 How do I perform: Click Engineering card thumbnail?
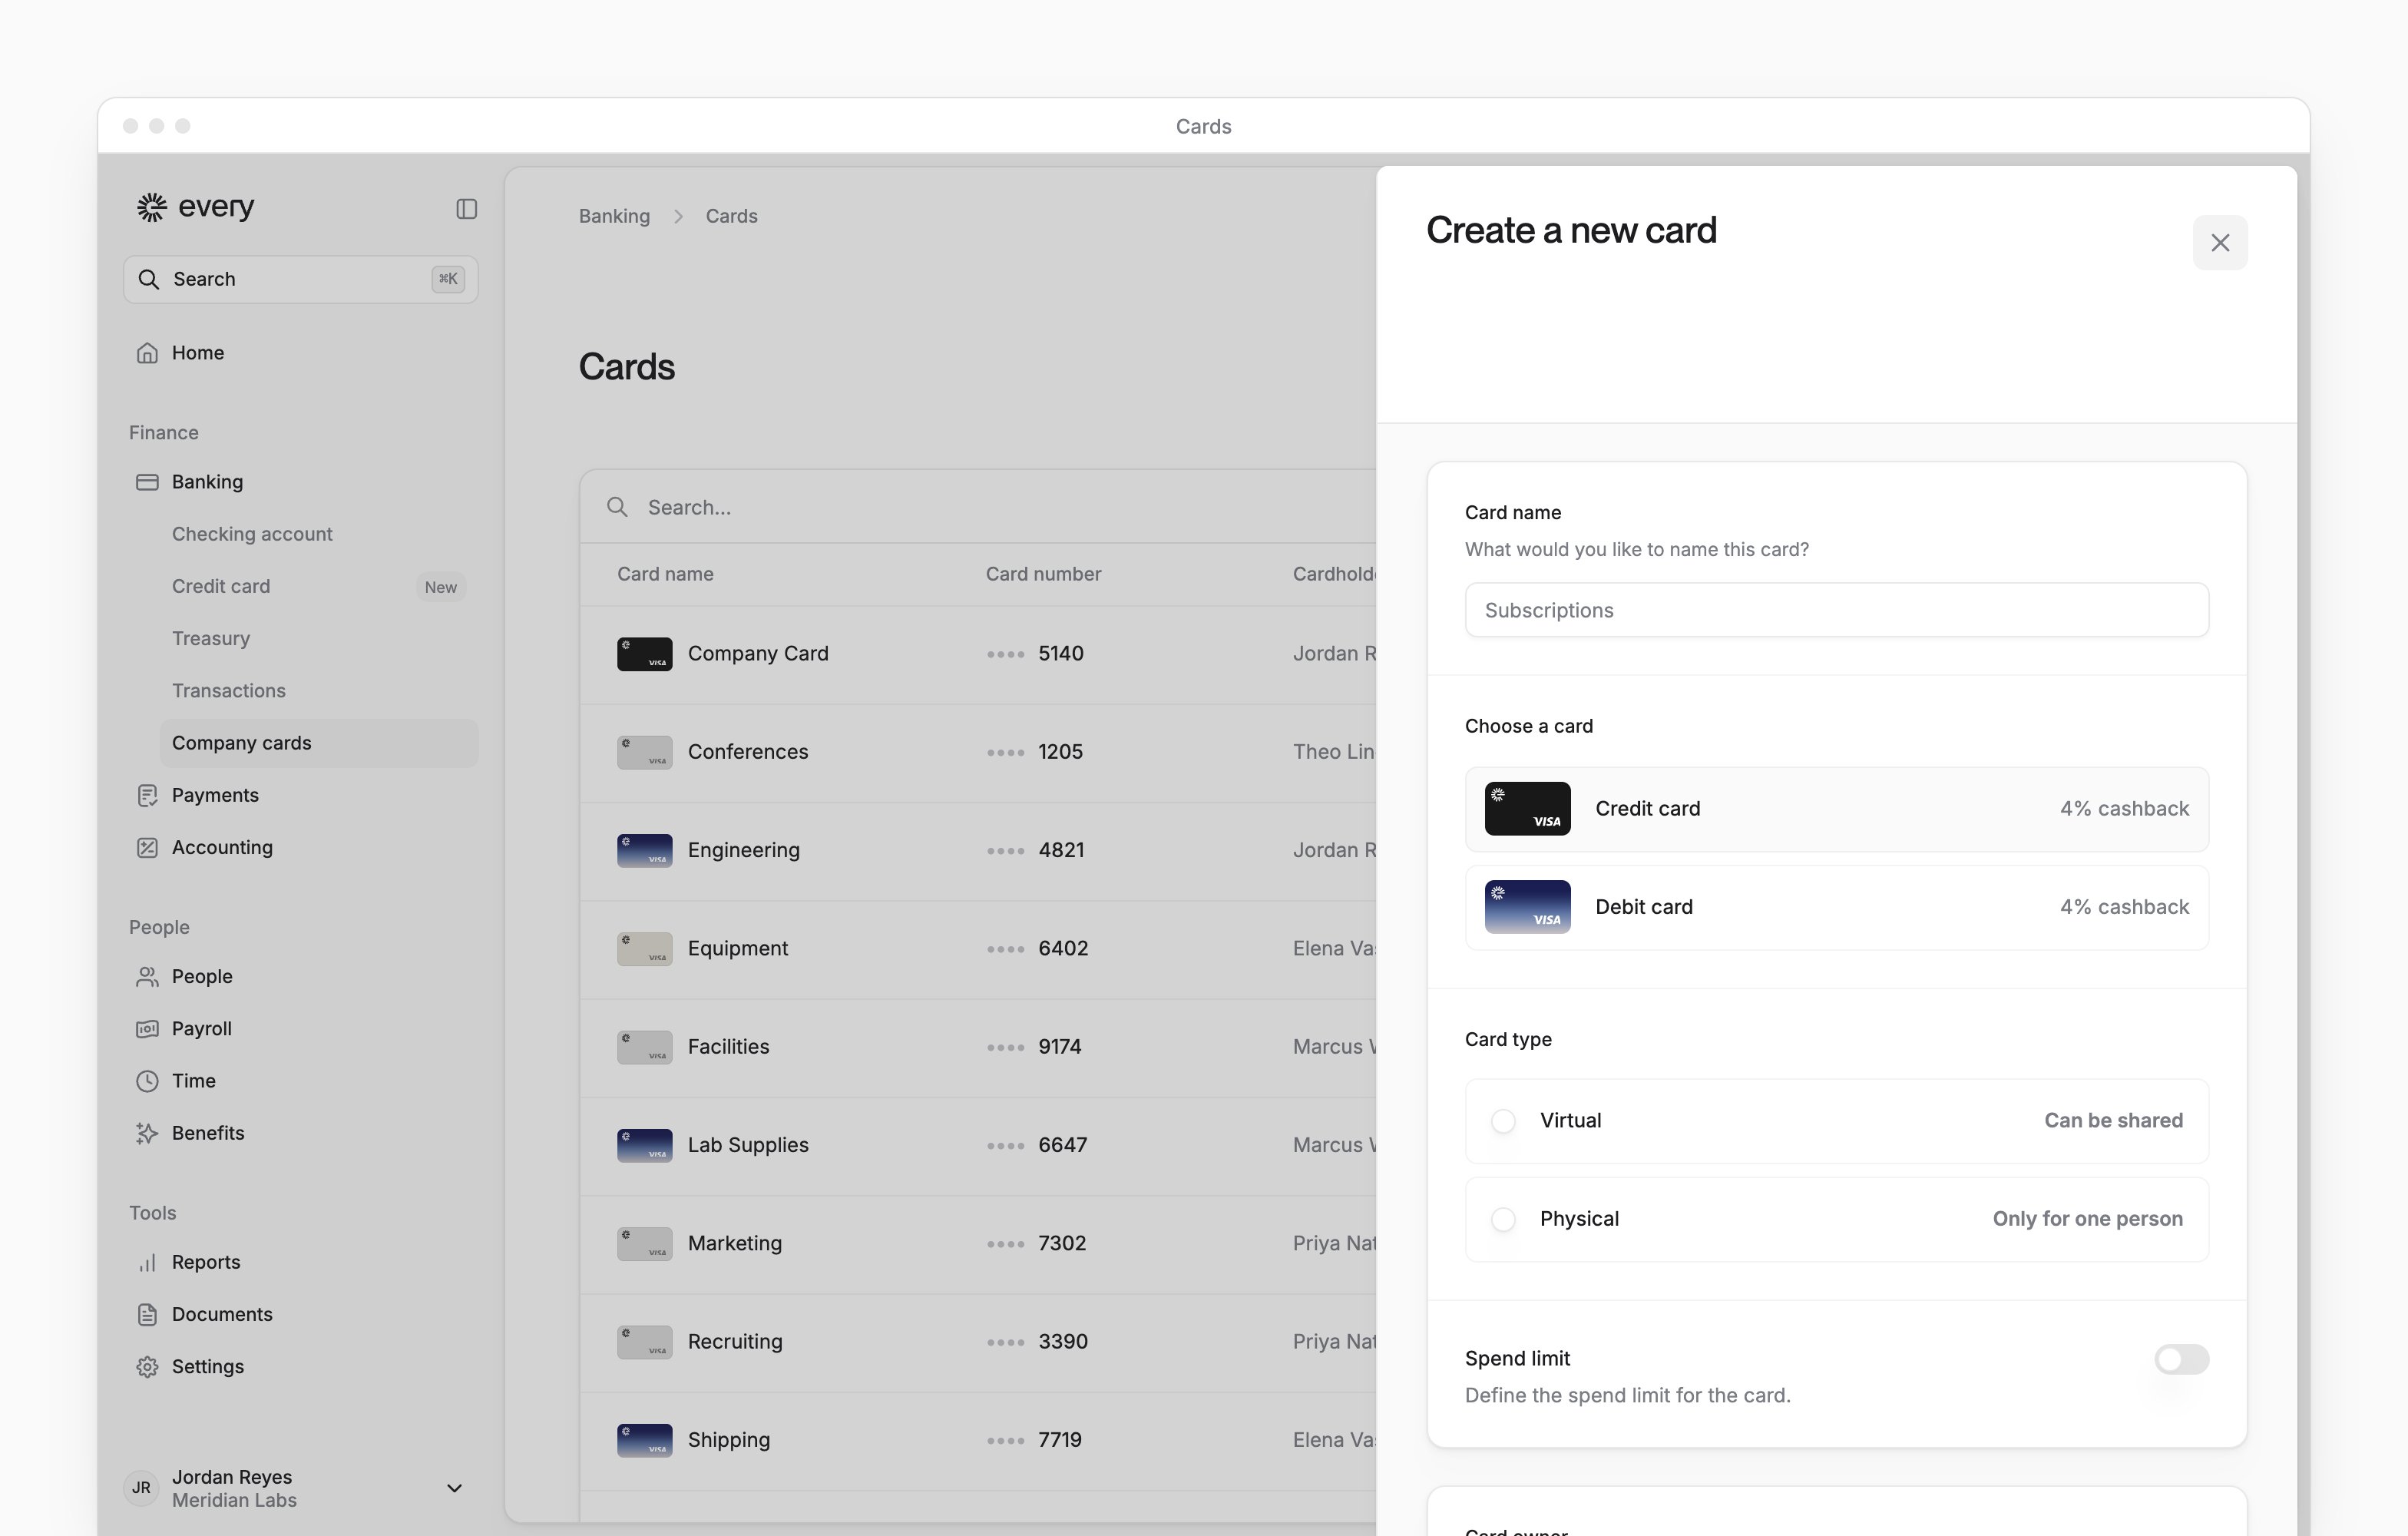tap(644, 851)
